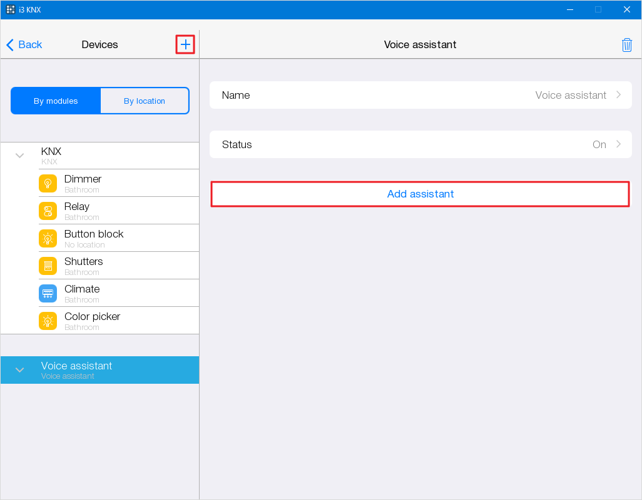
Task: Select the Shutters device entry
Action: (x=125, y=266)
